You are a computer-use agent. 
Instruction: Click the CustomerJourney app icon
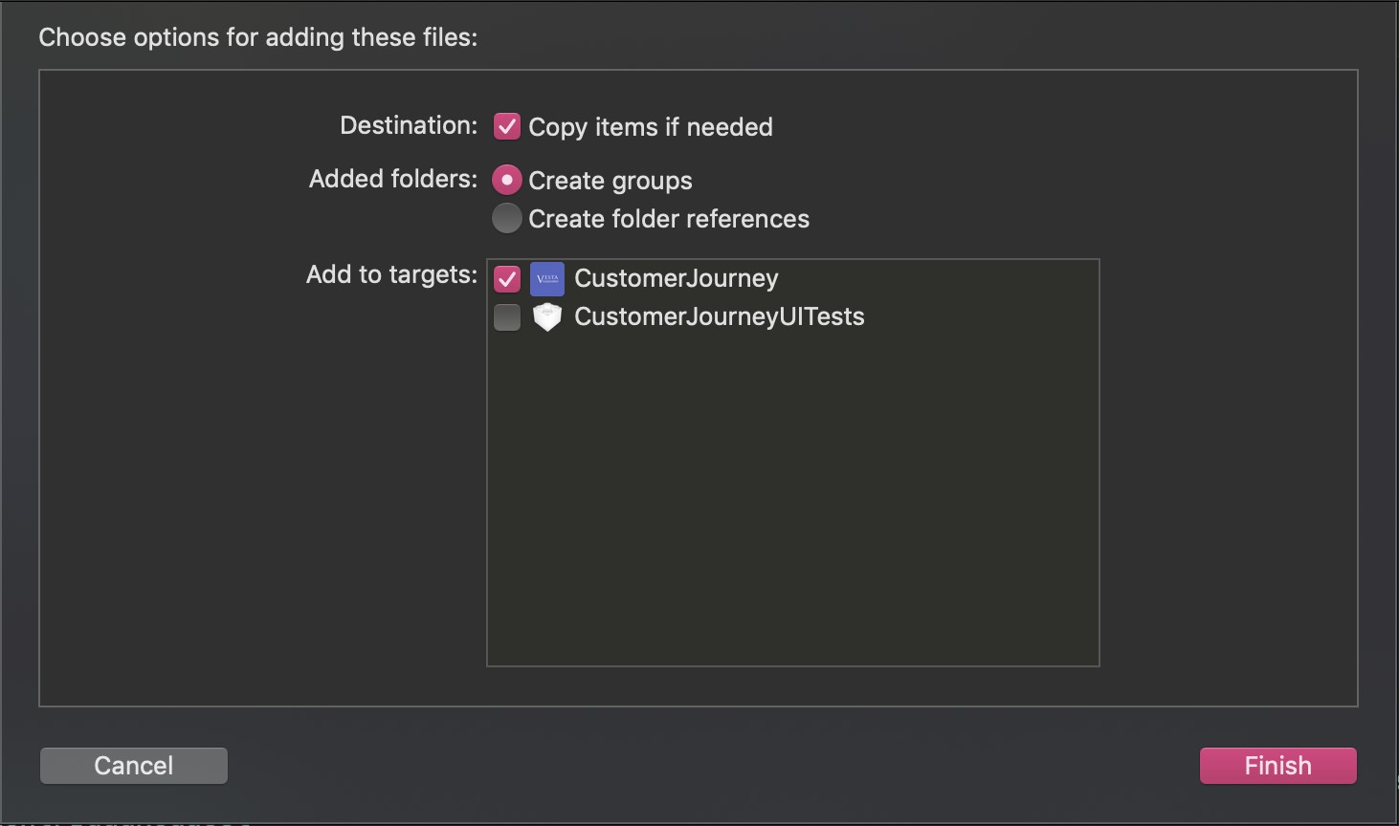click(547, 278)
